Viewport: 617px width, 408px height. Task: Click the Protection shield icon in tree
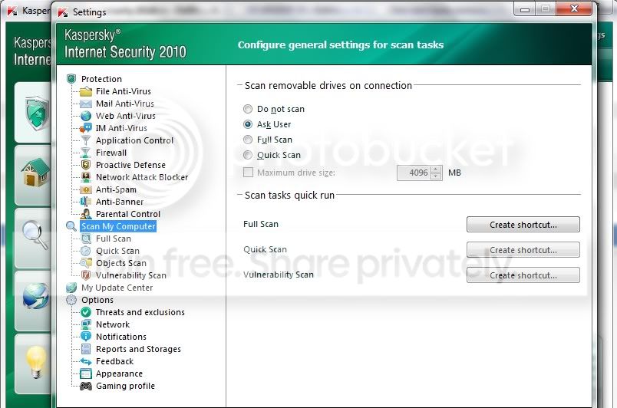tap(71, 79)
